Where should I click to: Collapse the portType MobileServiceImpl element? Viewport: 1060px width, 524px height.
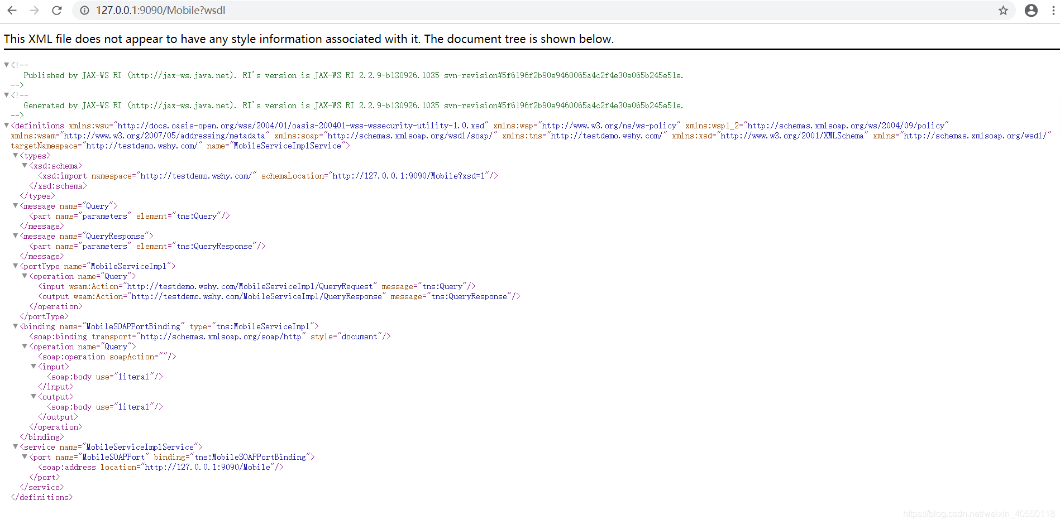tap(16, 266)
